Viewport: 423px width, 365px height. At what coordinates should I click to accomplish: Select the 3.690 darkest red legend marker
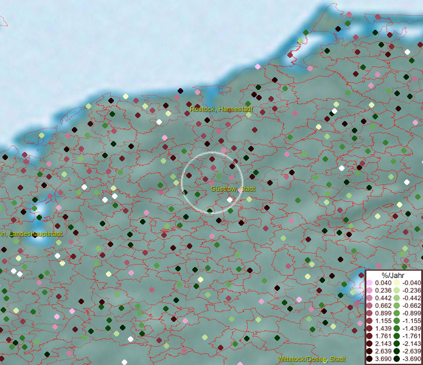(369, 360)
